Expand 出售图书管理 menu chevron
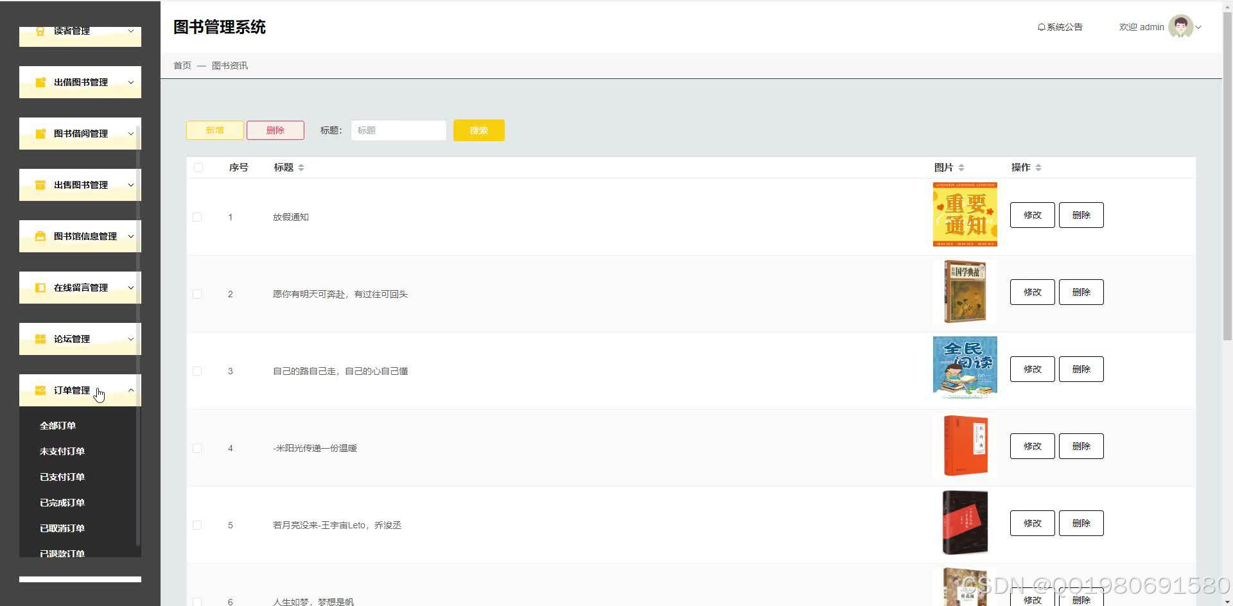Screen dimensions: 1233x606 point(131,185)
